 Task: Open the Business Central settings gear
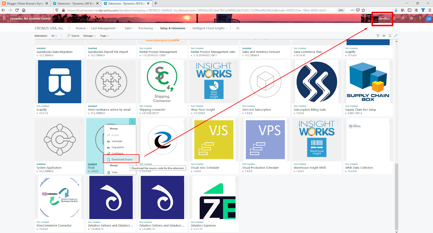point(412,19)
